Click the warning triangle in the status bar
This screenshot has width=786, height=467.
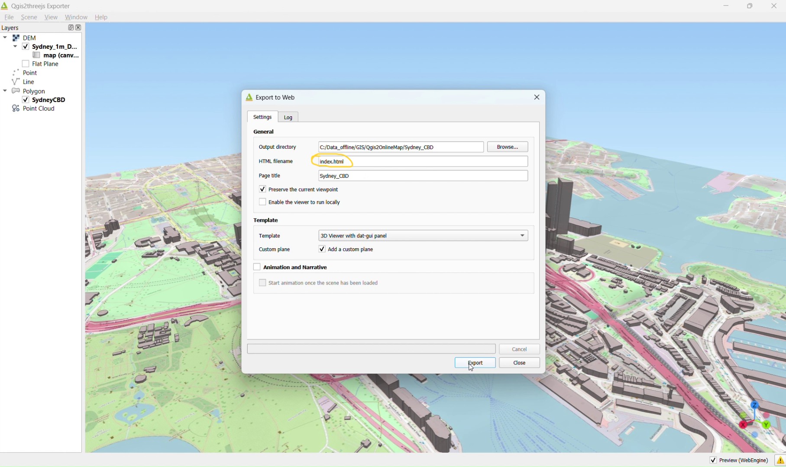[781, 461]
